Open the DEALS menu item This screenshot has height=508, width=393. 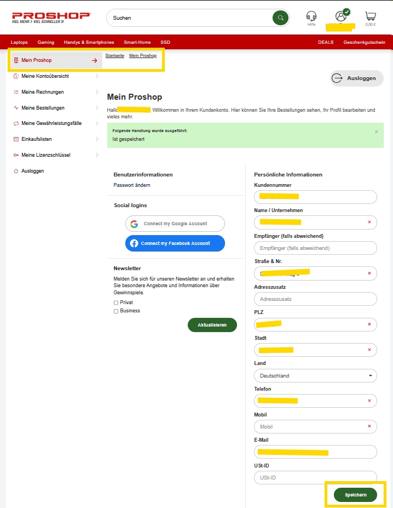[x=326, y=42]
